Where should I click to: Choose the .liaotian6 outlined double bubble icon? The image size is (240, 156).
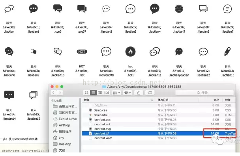(x=203, y=9)
